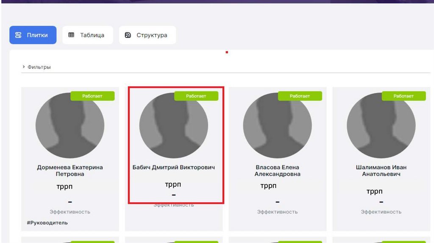Open avatar of Бабич Дмитрий Викторович
Image resolution: width=434 pixels, height=243 pixels.
click(x=173, y=125)
